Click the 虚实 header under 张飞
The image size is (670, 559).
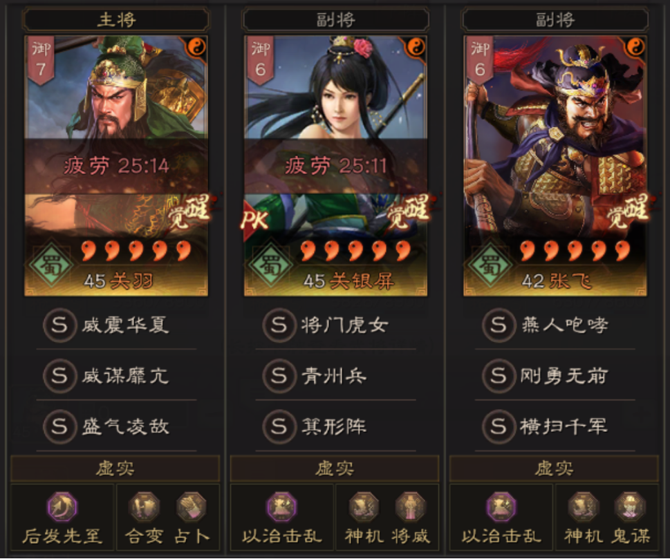pos(555,468)
